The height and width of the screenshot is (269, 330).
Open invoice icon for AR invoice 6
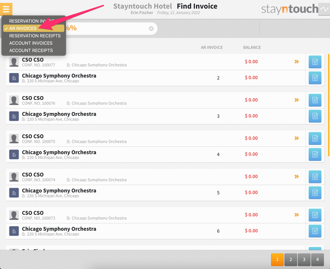315,231
